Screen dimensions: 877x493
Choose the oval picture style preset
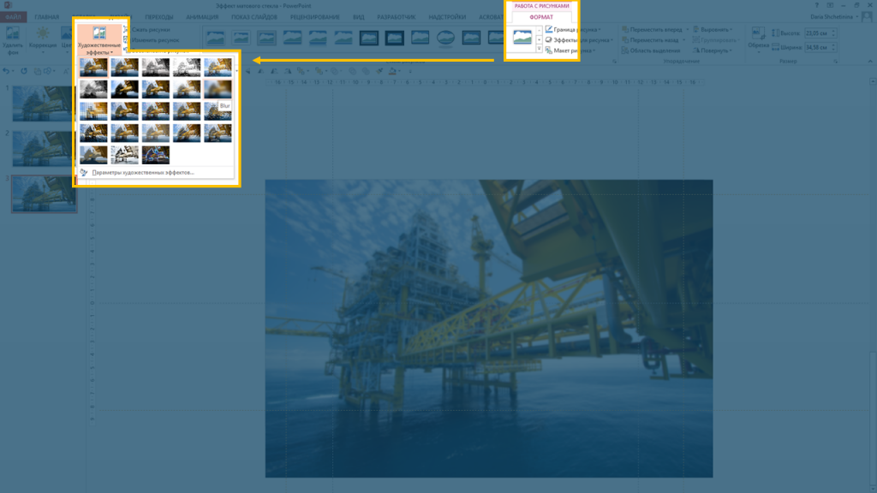445,38
